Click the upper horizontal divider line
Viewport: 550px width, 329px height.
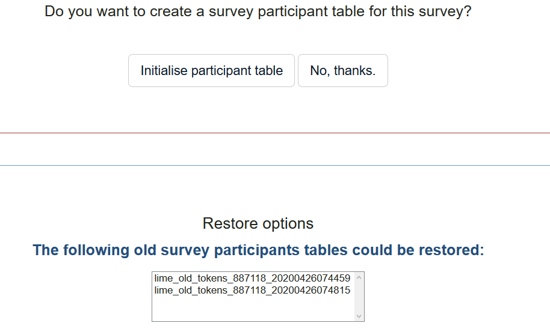coord(275,133)
